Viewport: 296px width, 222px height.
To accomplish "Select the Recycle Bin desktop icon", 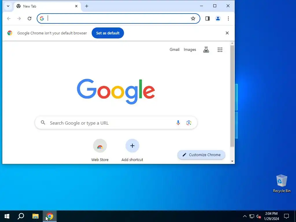I will click(x=282, y=184).
